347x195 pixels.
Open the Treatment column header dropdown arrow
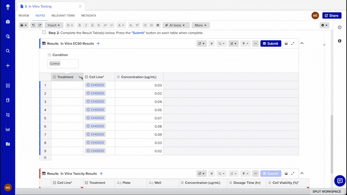click(80, 77)
